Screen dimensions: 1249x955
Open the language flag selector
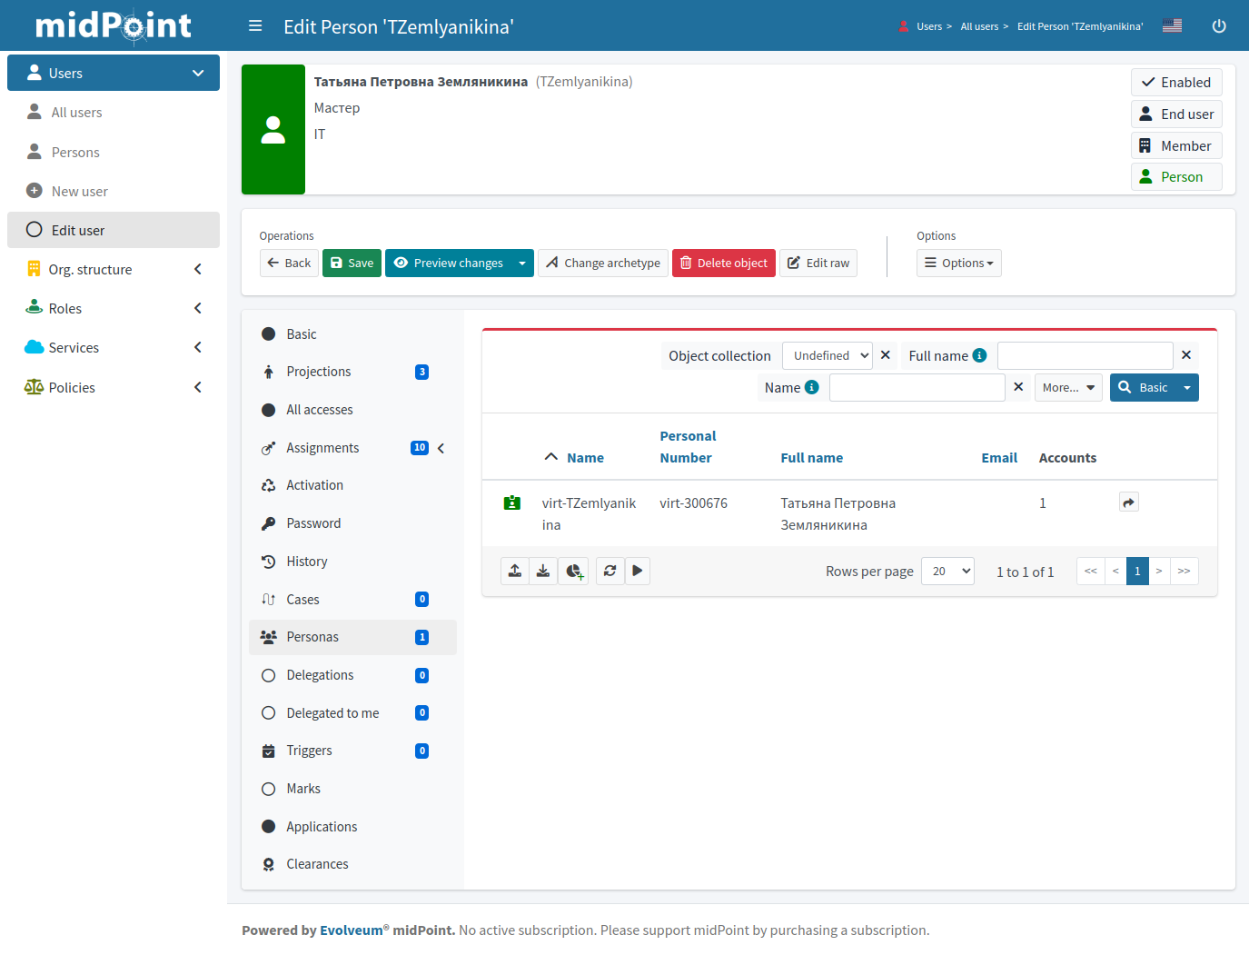1173,25
